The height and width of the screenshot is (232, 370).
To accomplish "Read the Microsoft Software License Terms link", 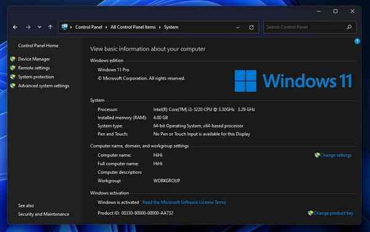I will point(184,202).
